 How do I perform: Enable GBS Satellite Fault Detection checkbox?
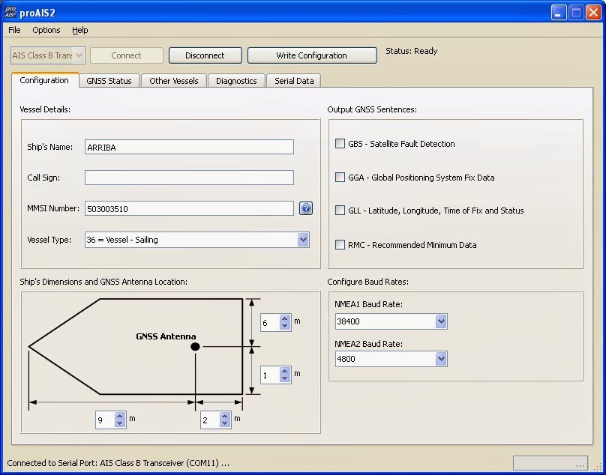click(340, 144)
